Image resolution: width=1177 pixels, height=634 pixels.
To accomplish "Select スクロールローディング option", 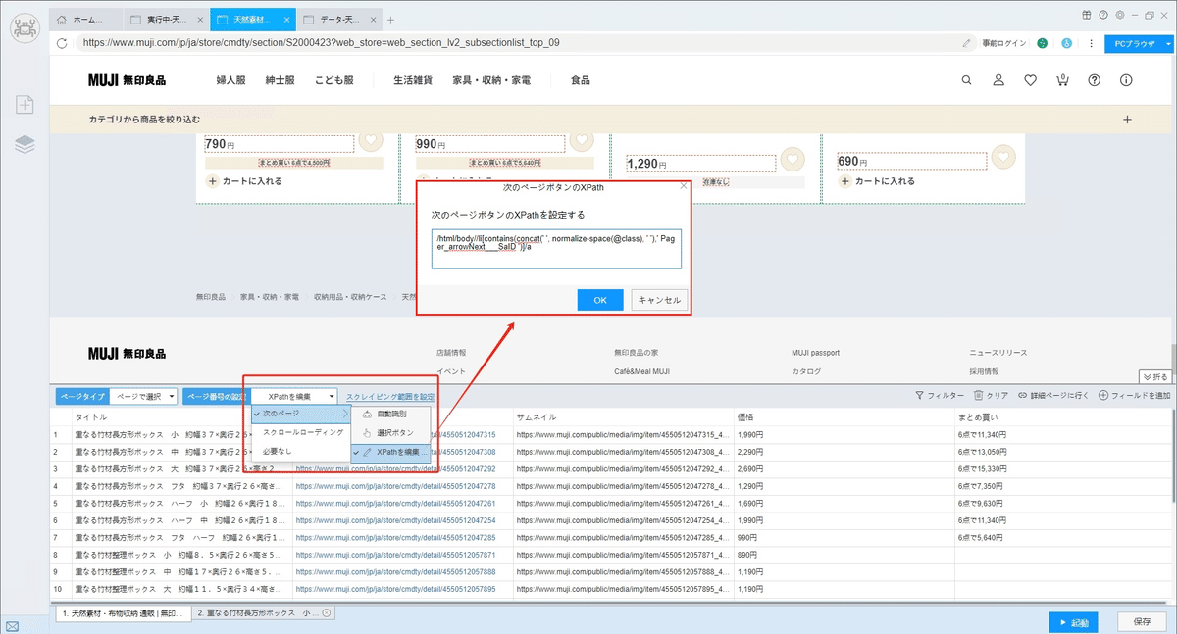I will pos(300,432).
